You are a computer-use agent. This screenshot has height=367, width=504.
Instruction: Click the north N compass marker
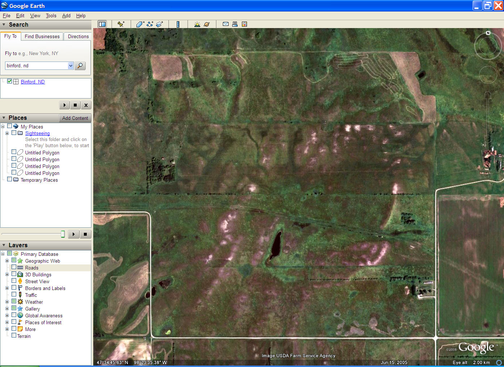coord(488,33)
